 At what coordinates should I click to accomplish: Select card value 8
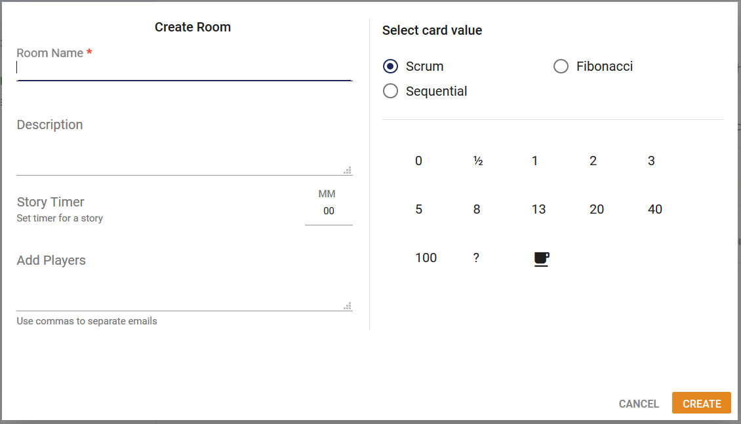pyautogui.click(x=476, y=209)
